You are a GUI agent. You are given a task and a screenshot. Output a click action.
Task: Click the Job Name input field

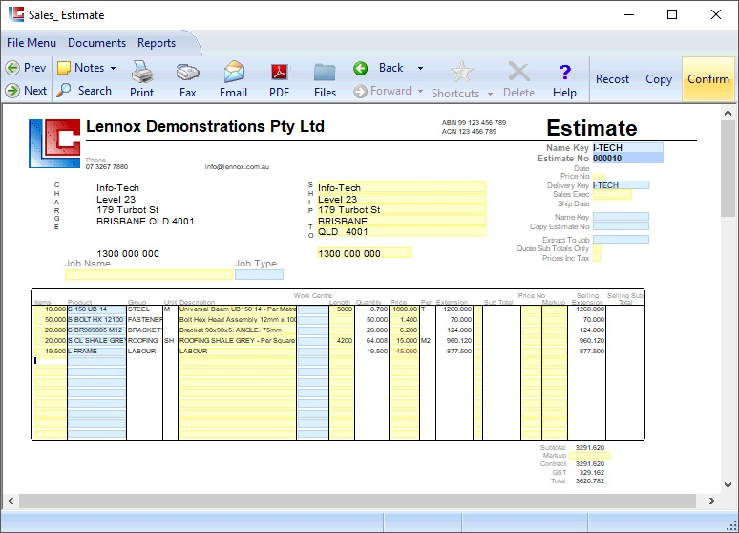(x=148, y=275)
